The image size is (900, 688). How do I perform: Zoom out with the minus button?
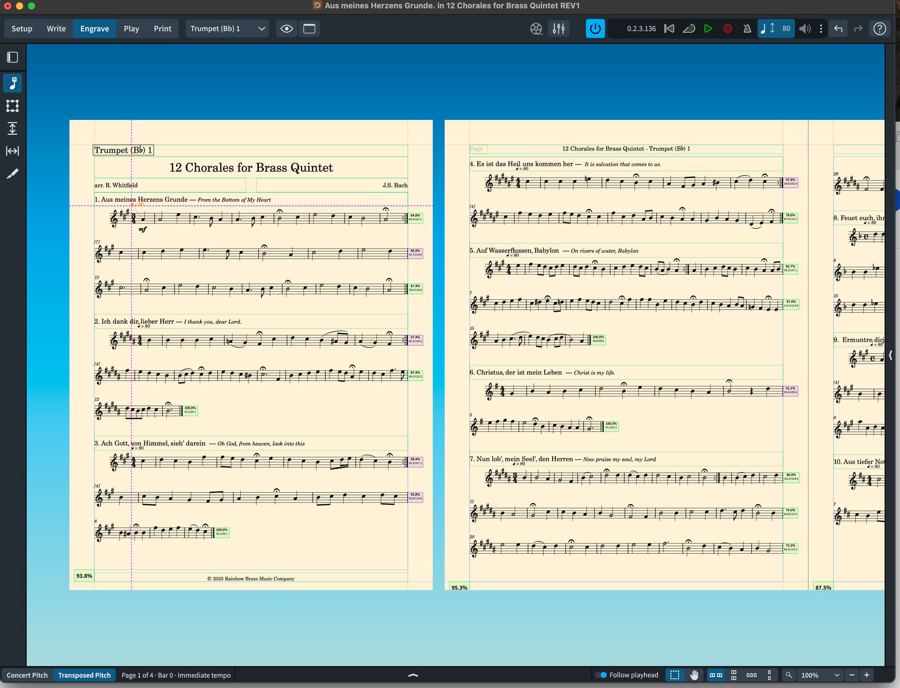[852, 675]
